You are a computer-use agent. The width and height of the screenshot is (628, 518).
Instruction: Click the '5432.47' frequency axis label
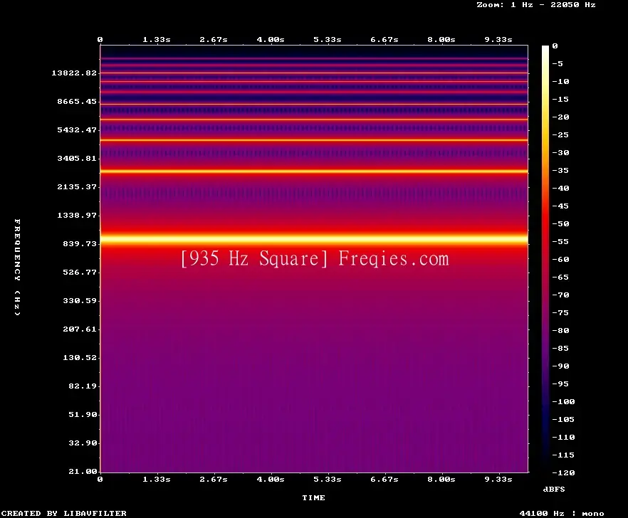(x=77, y=129)
